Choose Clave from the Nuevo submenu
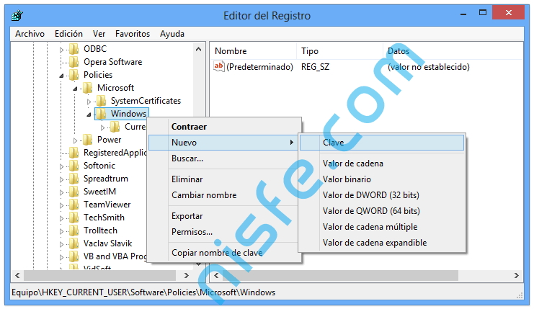This screenshot has width=534, height=309. [334, 143]
